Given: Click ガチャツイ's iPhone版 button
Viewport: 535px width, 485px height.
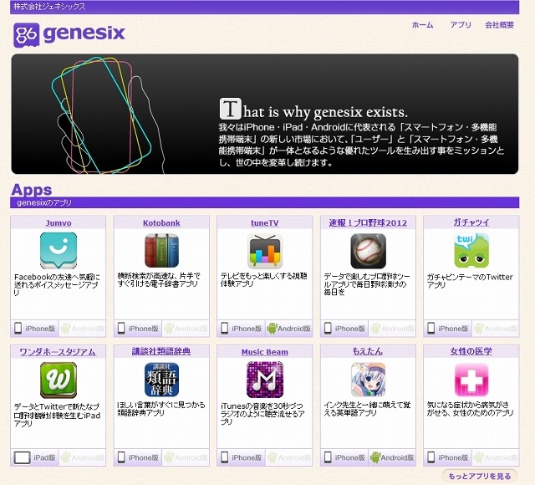Looking at the screenshot, I should click(448, 329).
